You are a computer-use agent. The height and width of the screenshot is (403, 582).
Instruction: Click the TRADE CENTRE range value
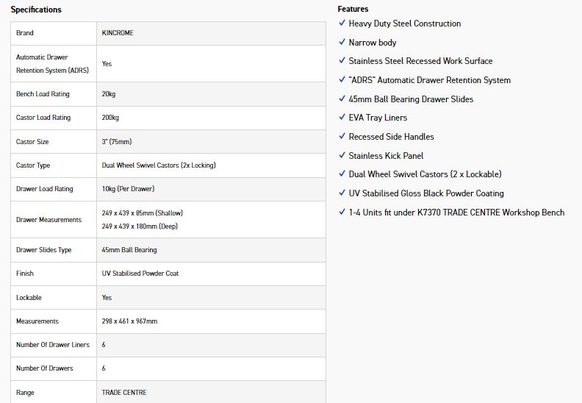pos(124,392)
